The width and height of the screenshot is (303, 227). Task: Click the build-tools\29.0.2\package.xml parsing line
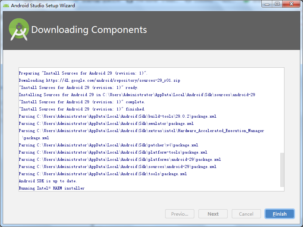[117, 117]
